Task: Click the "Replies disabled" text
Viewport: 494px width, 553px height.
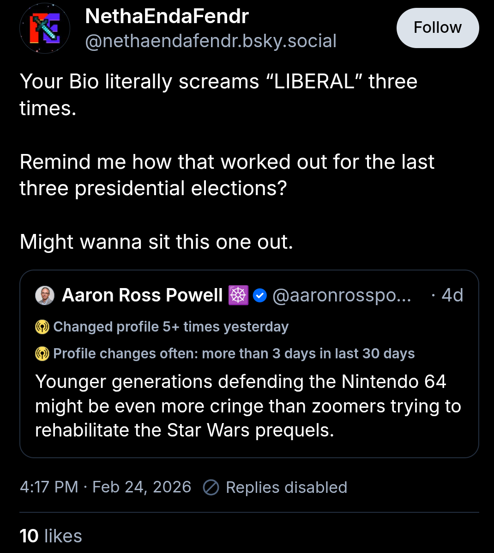Action: pyautogui.click(x=286, y=487)
